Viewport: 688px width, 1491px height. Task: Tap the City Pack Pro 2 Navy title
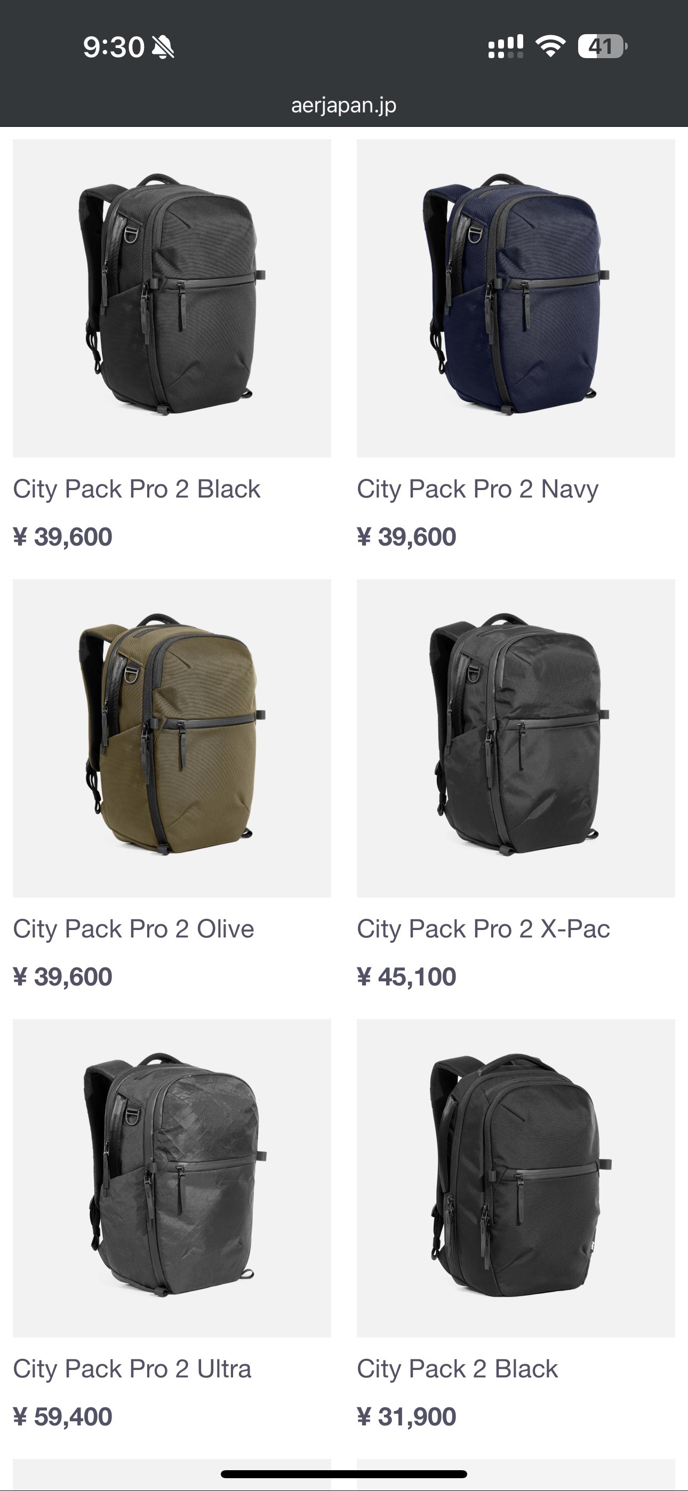click(478, 489)
